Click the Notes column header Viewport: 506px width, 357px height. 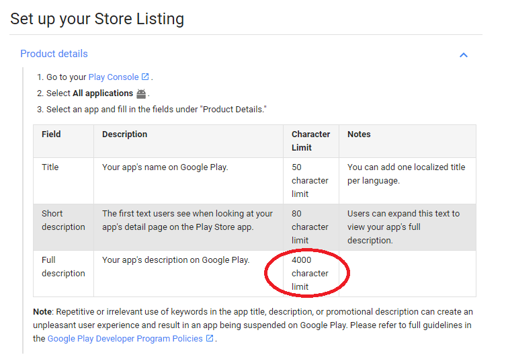[x=359, y=134]
